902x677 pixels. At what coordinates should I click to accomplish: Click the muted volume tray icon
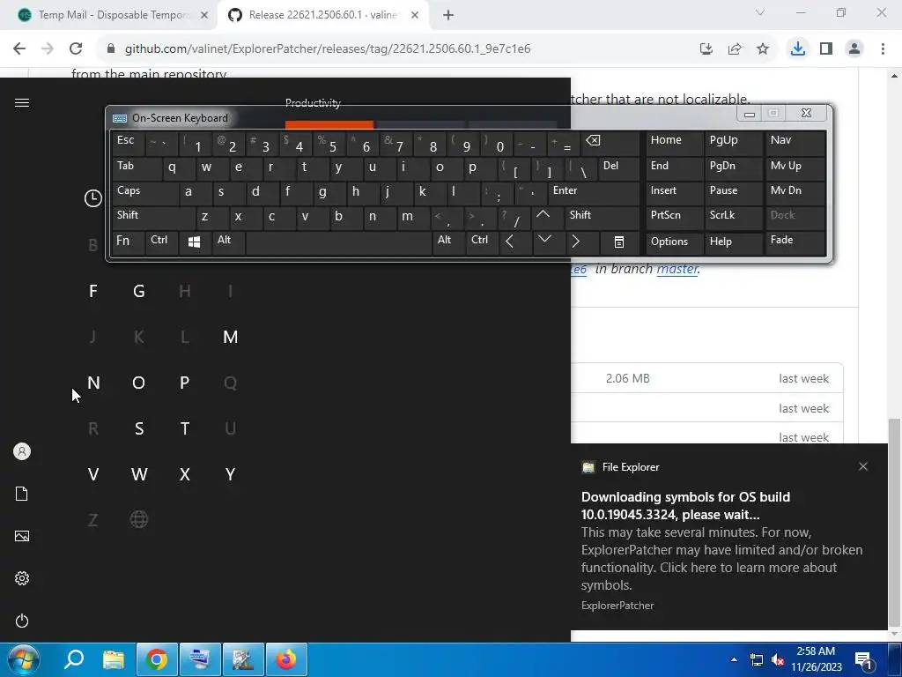tap(779, 660)
